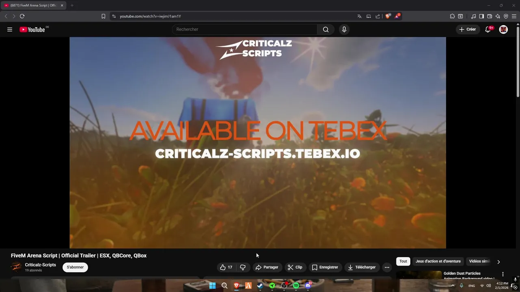
Task: Open ENG language selector in tray
Action: pos(472,286)
